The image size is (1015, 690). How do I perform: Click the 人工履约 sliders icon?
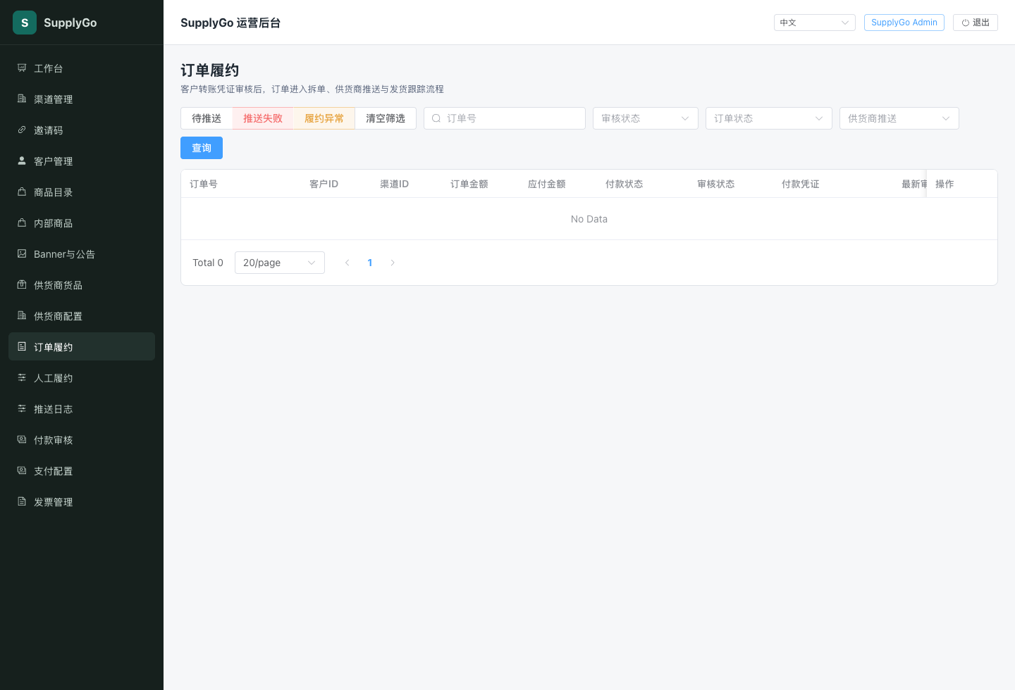(22, 377)
